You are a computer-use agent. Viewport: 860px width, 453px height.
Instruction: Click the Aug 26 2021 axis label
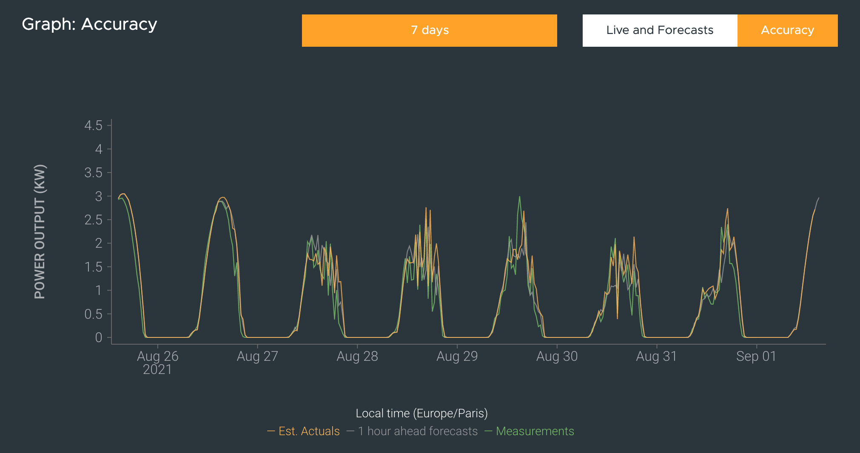pos(157,362)
